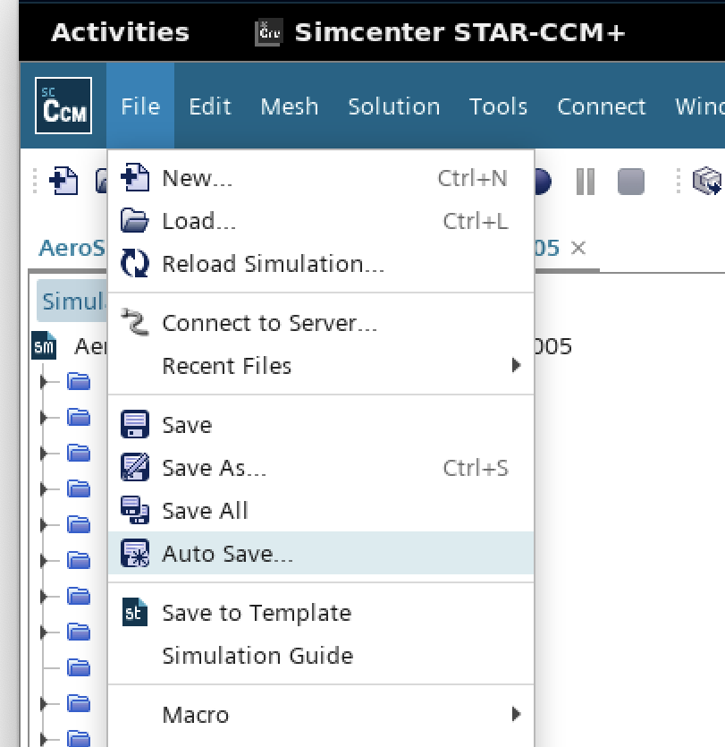Expand the second folder tree node

coord(43,418)
